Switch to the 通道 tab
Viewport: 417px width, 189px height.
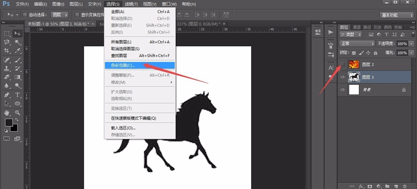pyautogui.click(x=357, y=27)
